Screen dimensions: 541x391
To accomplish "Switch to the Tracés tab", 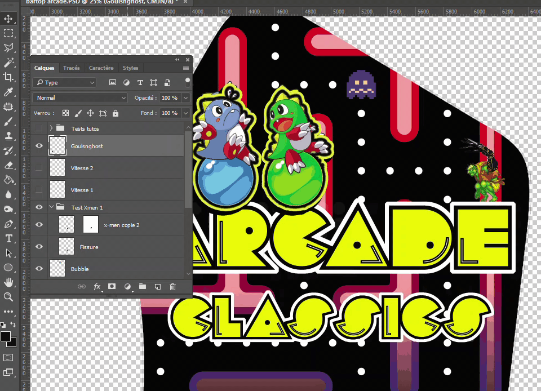I will coord(72,68).
